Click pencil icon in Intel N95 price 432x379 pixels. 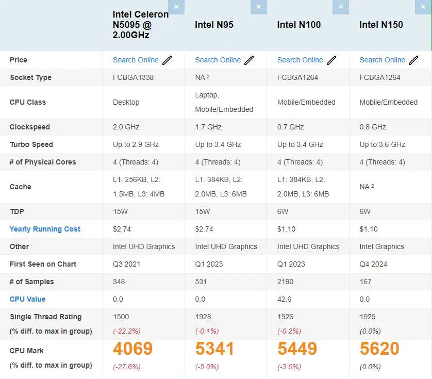[x=249, y=60]
